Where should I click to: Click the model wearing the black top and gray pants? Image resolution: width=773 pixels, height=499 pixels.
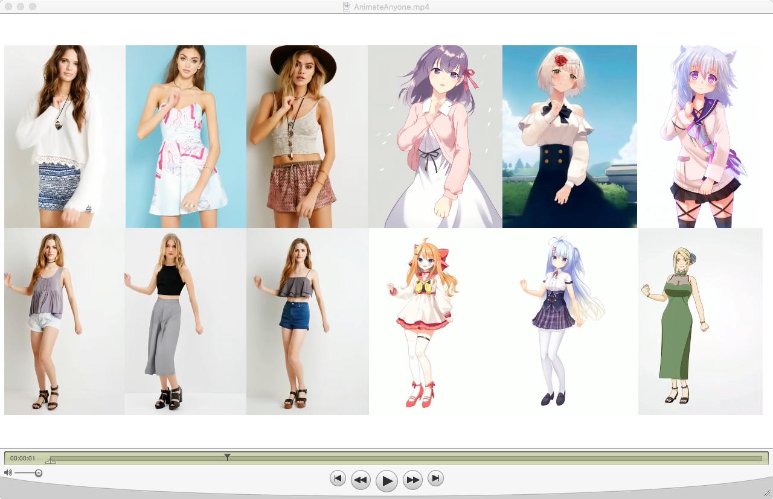point(166,321)
